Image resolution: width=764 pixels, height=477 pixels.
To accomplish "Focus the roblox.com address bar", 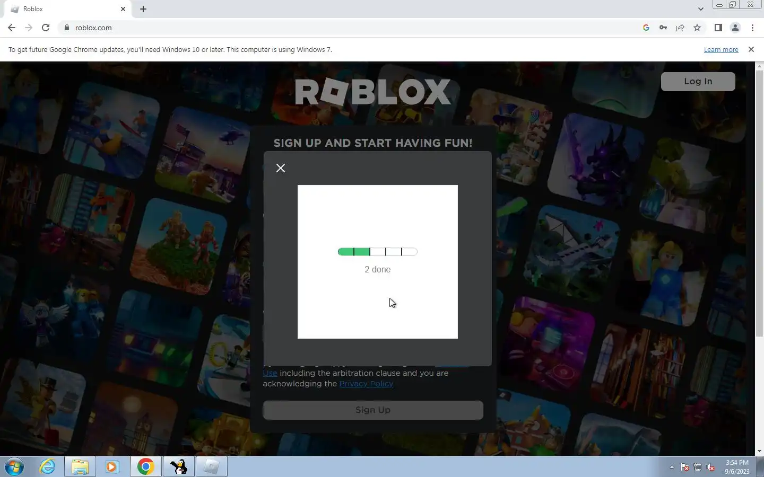I will coord(350,28).
